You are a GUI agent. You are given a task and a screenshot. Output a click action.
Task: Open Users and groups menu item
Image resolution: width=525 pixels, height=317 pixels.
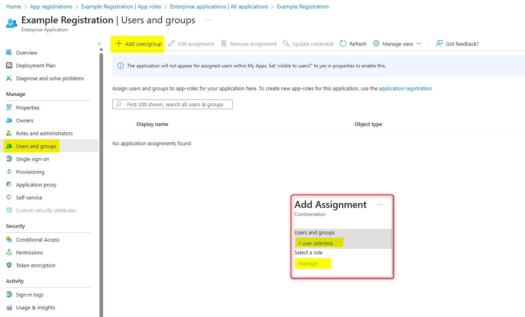coord(36,146)
